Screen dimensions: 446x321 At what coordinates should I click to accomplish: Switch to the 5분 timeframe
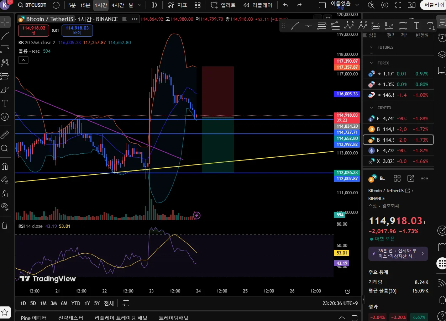point(72,5)
